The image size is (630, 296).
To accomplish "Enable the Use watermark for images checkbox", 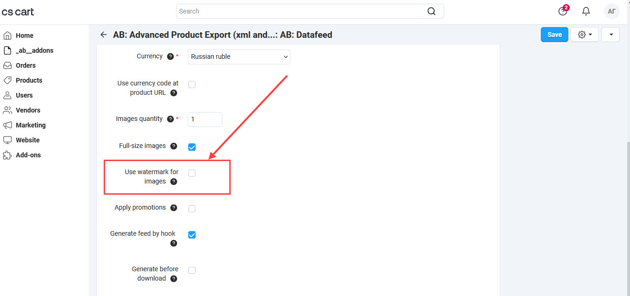I will [x=192, y=173].
